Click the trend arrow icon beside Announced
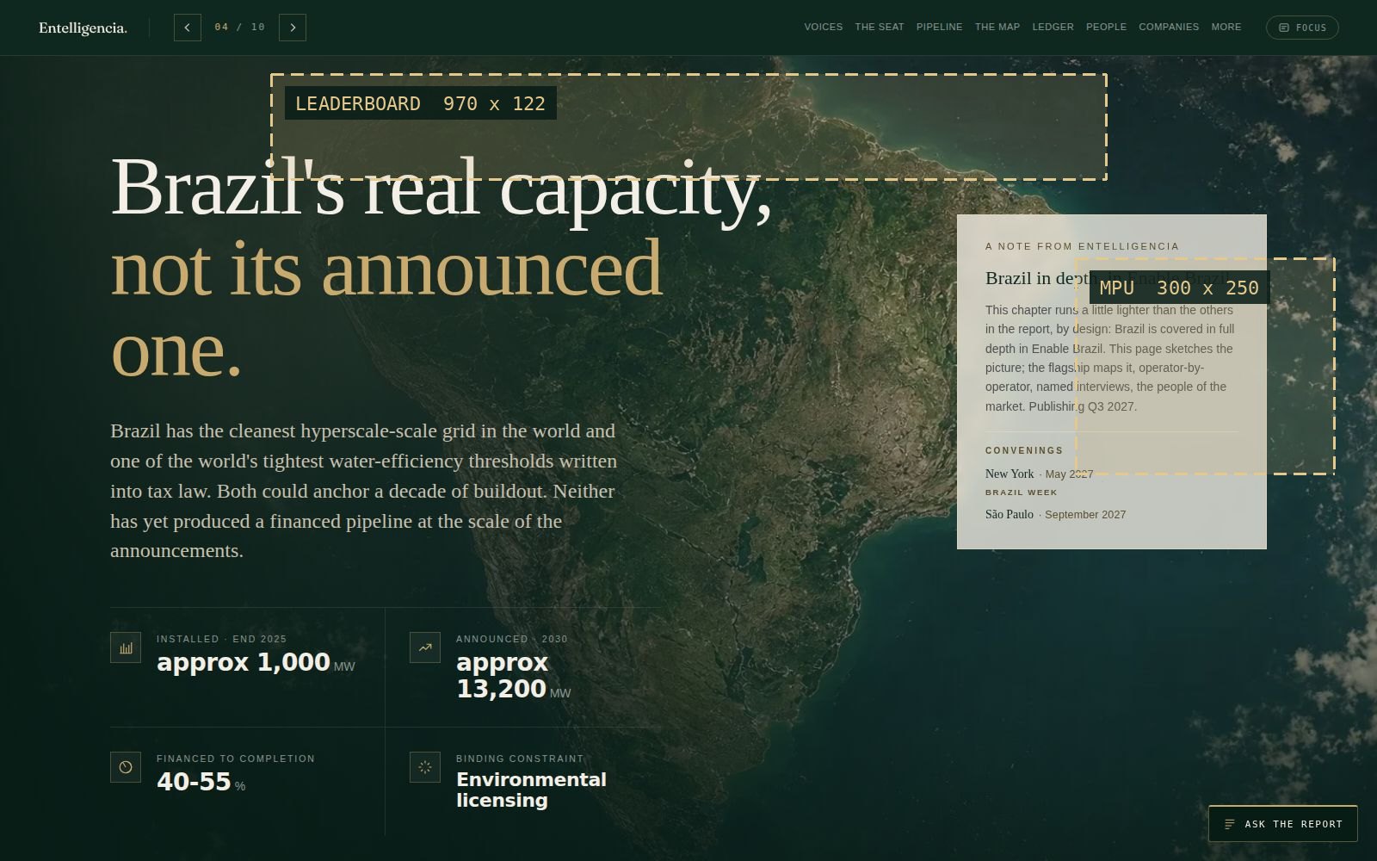 click(425, 647)
